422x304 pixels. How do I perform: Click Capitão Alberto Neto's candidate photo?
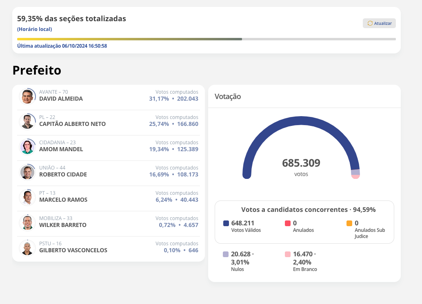27,121
